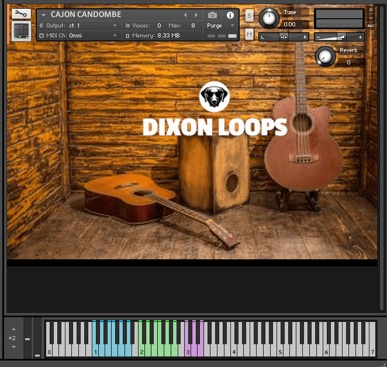
Task: Click the volume plus button
Action: 361,37
